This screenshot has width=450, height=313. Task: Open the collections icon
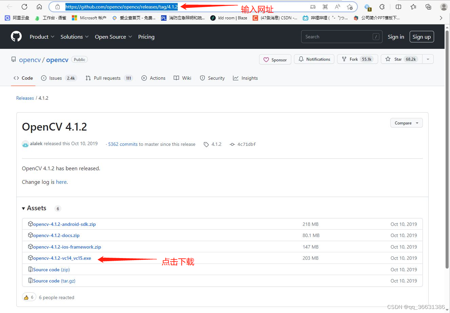pos(428,7)
